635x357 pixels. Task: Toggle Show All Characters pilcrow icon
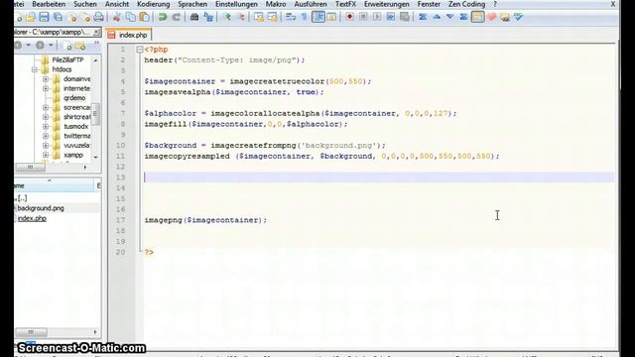[305, 17]
